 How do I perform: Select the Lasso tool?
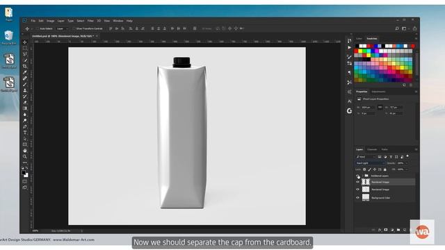coord(25,54)
